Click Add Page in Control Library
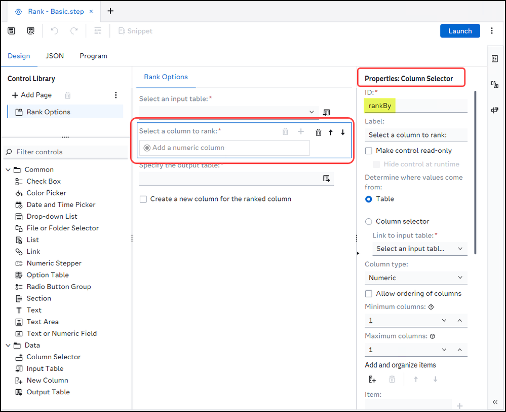506x412 pixels. (x=31, y=95)
